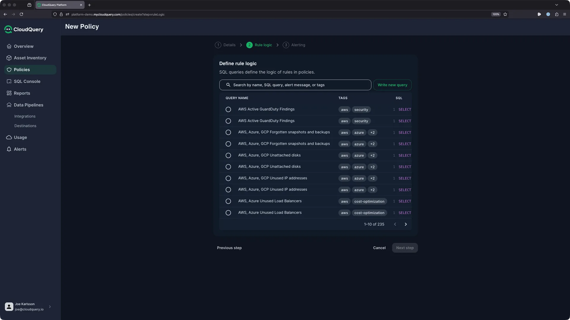
Task: Select second Unused IP addresses radio
Action: click(228, 190)
